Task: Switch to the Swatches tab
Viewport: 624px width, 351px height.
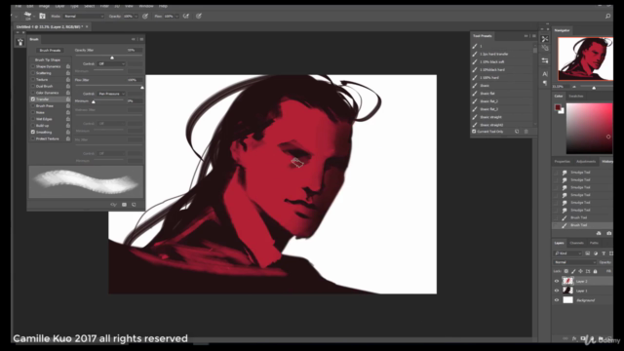Action: coord(576,97)
